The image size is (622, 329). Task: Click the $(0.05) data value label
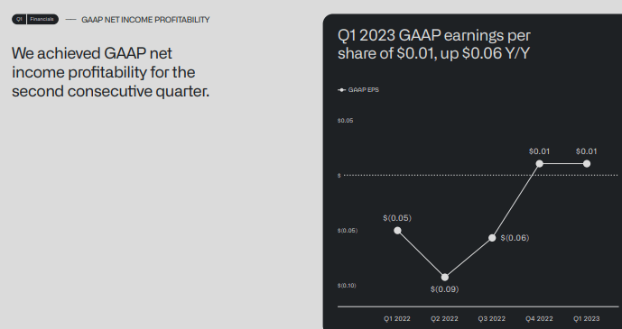click(x=397, y=218)
